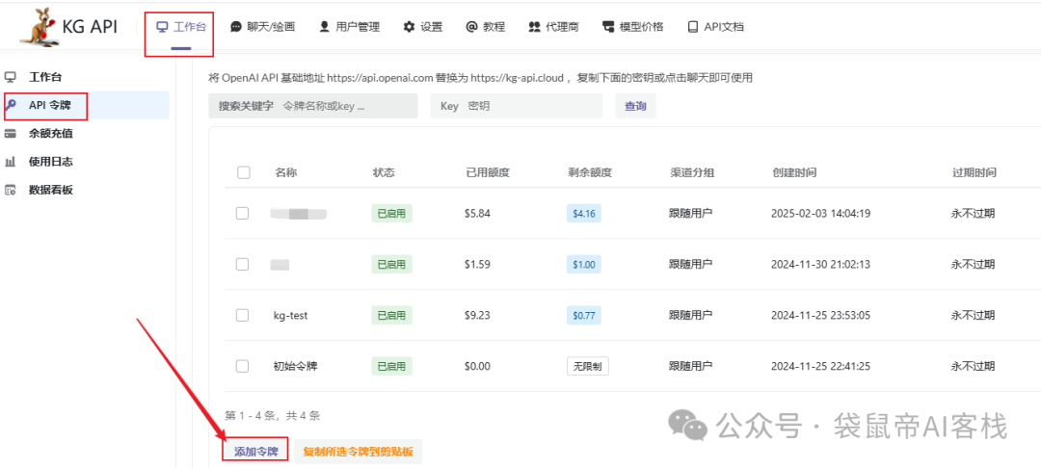
Task: Click the dashboard icon beside 数据看板
Action: [10, 191]
